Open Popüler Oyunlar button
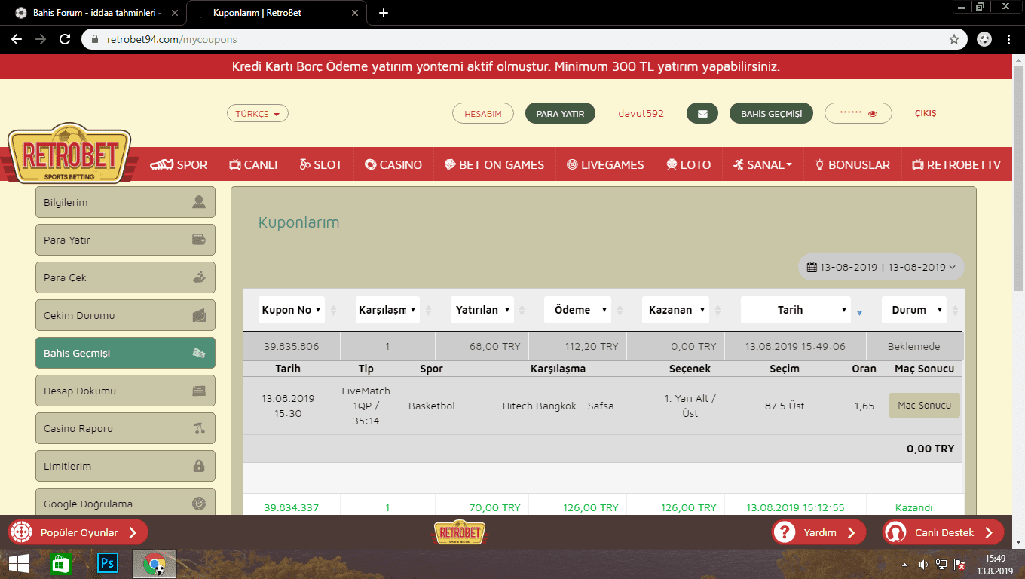 pos(78,532)
